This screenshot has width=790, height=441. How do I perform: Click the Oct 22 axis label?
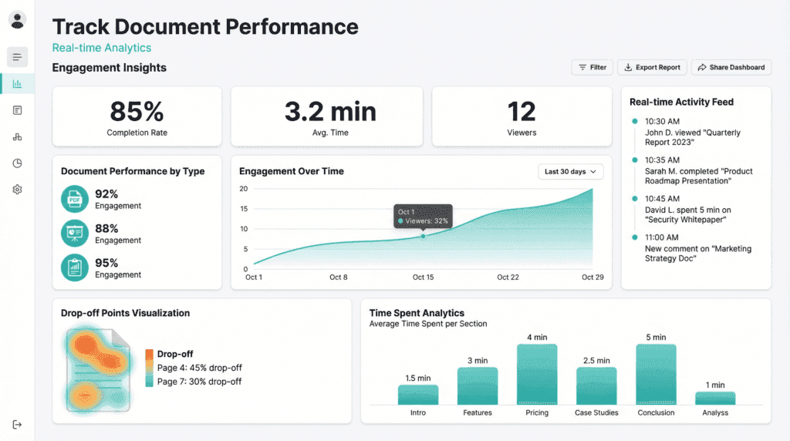pos(508,278)
